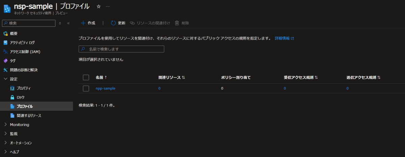Click the プロファイル icon in sidebar

tap(12, 106)
